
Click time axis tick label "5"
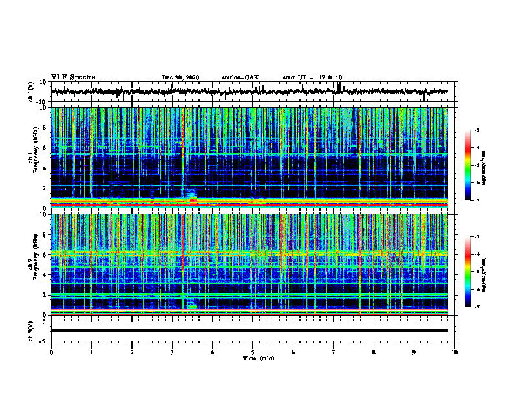(253, 352)
